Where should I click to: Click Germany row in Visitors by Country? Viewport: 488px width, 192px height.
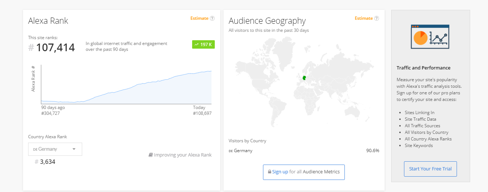coord(304,151)
